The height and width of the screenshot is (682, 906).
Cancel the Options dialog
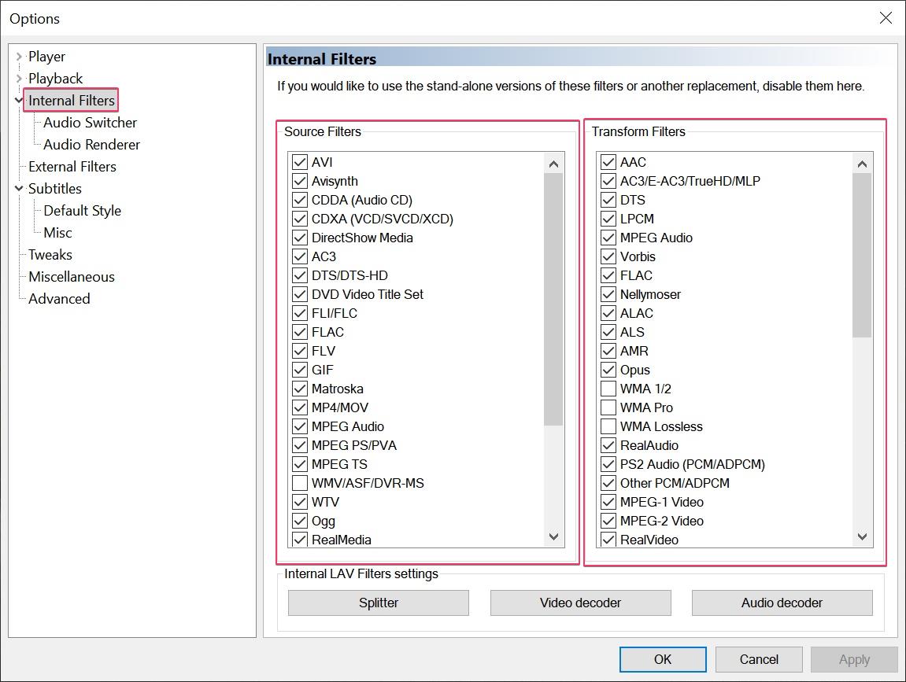(759, 659)
